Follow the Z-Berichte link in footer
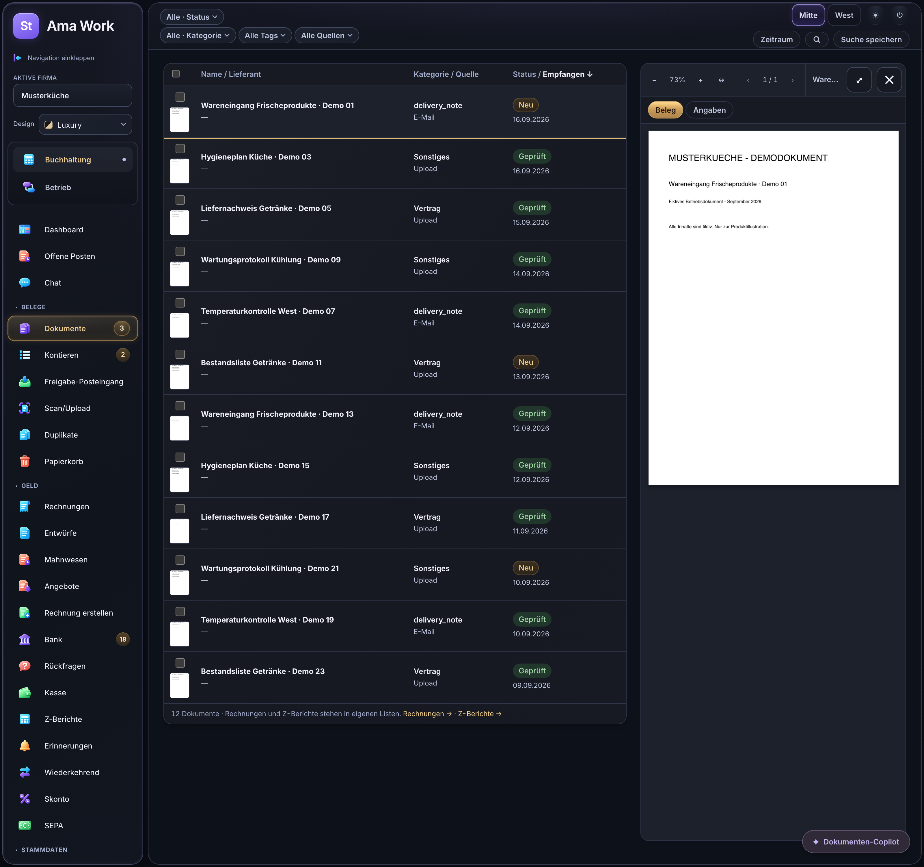The width and height of the screenshot is (924, 867). coord(479,714)
